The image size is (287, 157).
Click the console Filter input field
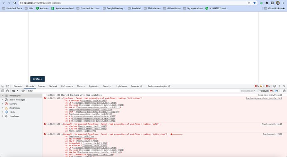[x=133, y=91]
